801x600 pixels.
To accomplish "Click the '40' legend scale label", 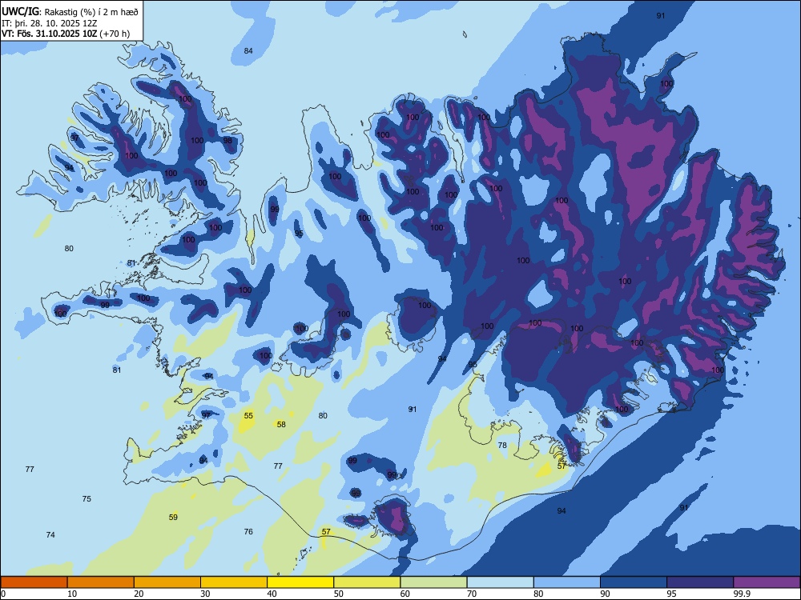I will (x=272, y=594).
